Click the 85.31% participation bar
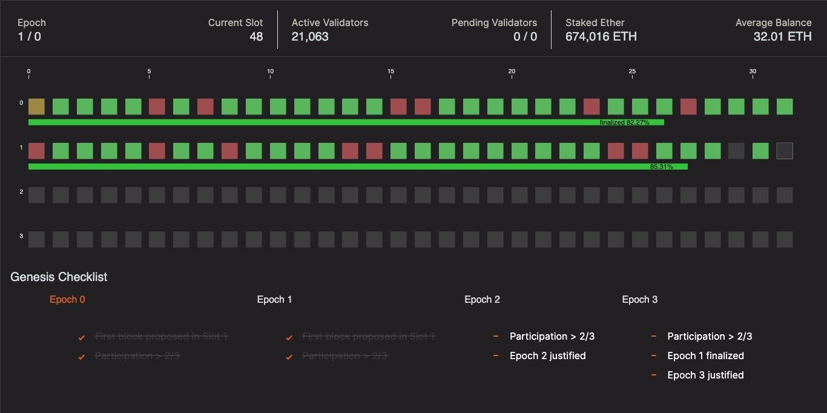The height and width of the screenshot is (413, 827). click(357, 167)
